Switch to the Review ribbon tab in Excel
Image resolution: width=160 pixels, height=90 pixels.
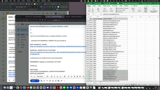click(x=126, y=6)
